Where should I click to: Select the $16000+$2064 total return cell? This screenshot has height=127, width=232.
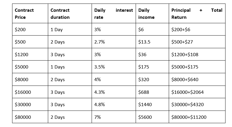(187, 92)
